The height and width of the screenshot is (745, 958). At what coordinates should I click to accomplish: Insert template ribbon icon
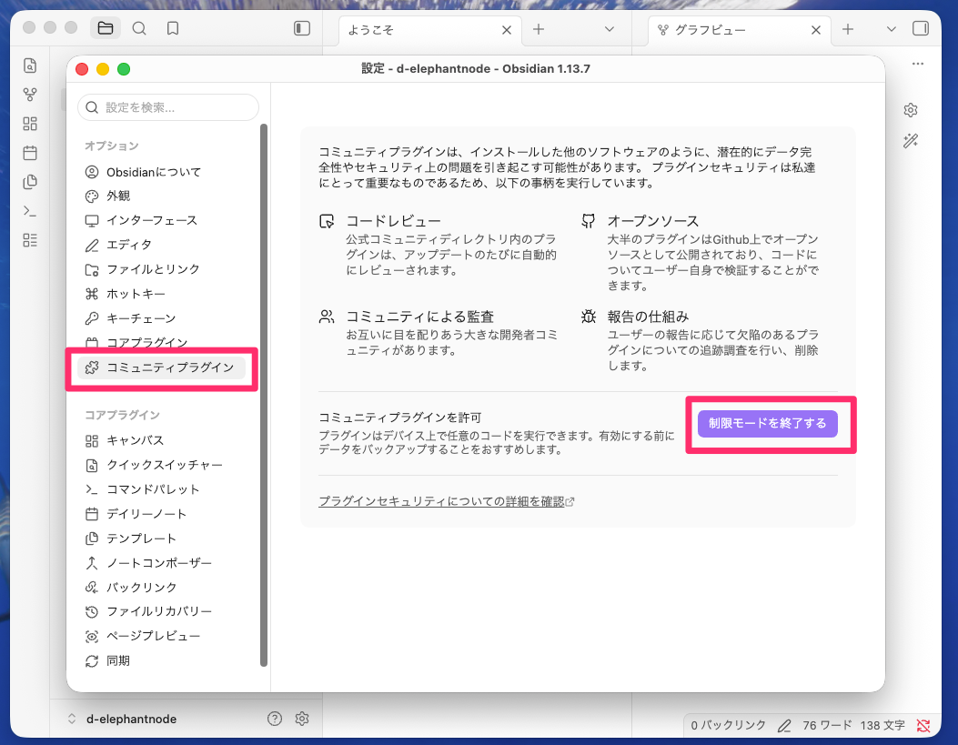click(30, 182)
